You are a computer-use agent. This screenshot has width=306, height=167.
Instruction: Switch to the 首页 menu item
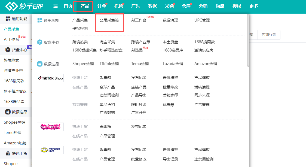68,6
